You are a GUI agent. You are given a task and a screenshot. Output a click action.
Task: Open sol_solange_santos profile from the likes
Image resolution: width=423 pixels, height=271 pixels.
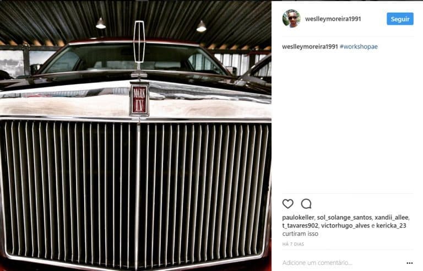[x=344, y=217]
